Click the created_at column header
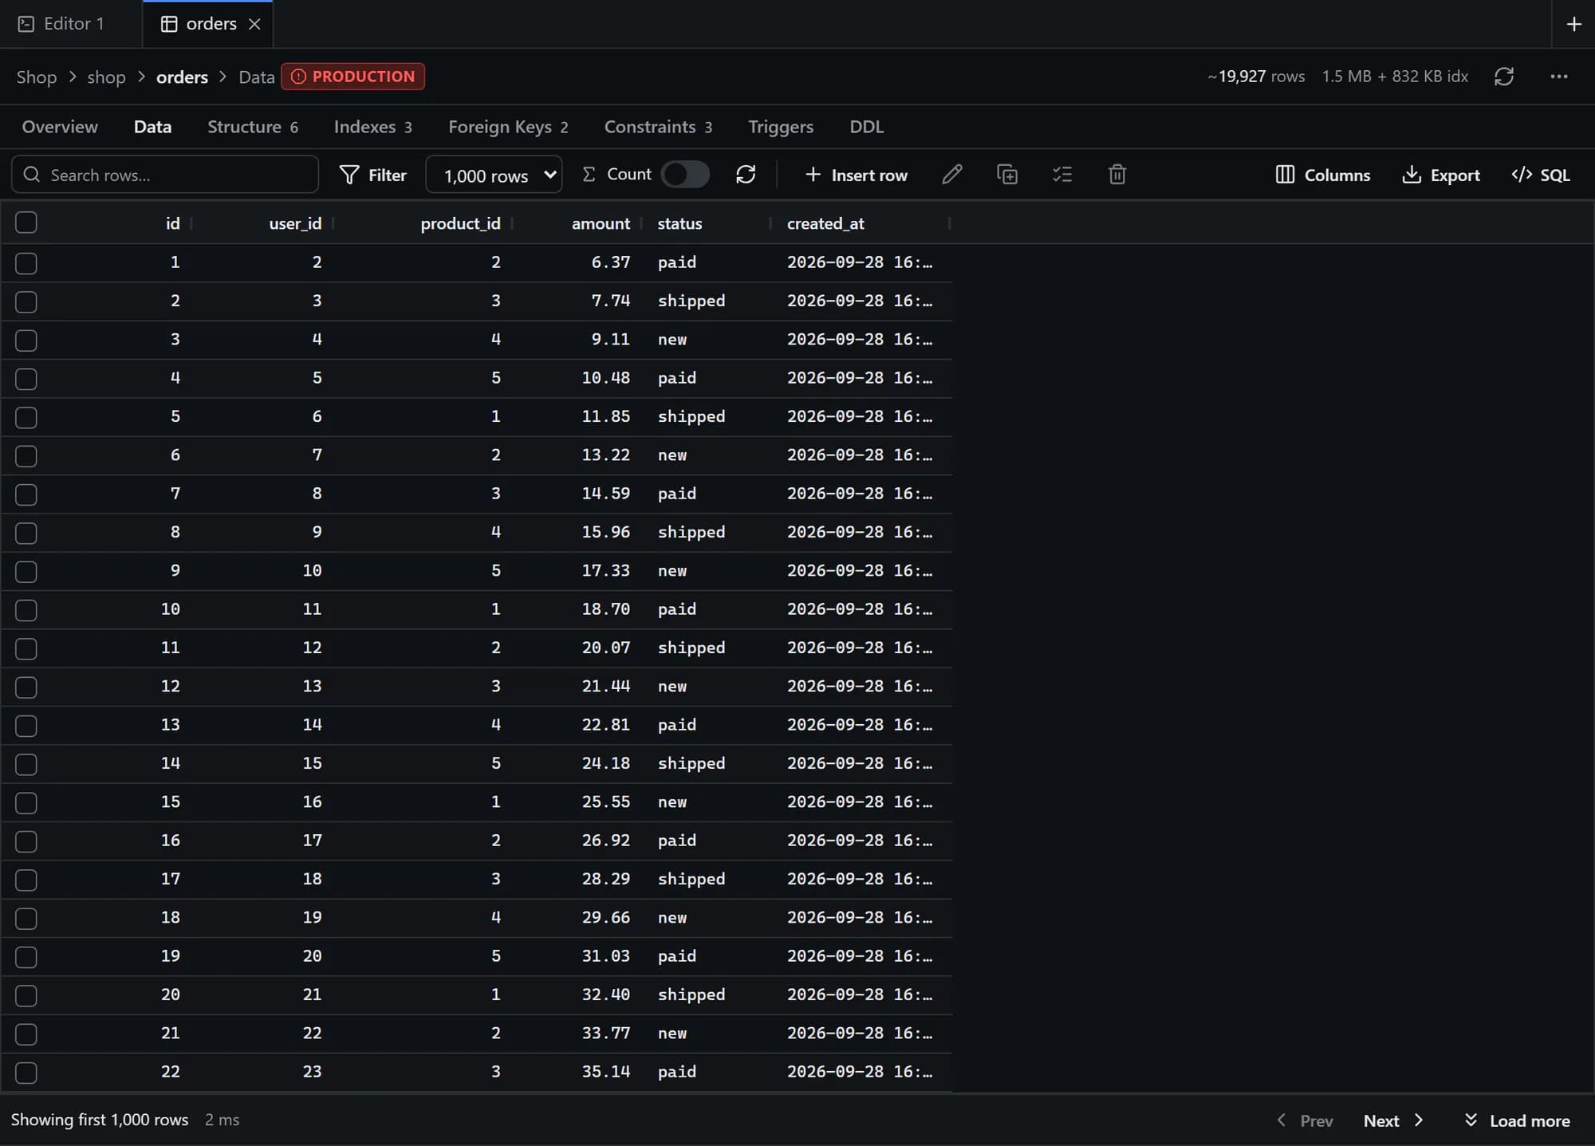The image size is (1595, 1146). [825, 223]
